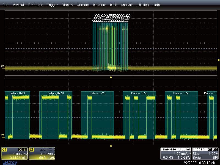Open the Trigger descriptor box
The image size is (220, 165).
[x=205, y=153]
